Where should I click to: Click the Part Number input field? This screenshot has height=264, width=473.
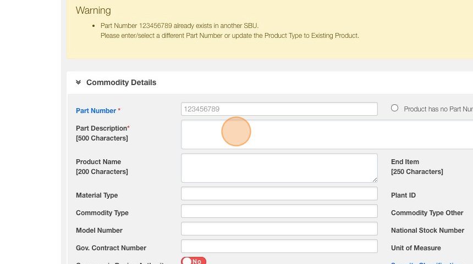pyautogui.click(x=279, y=109)
